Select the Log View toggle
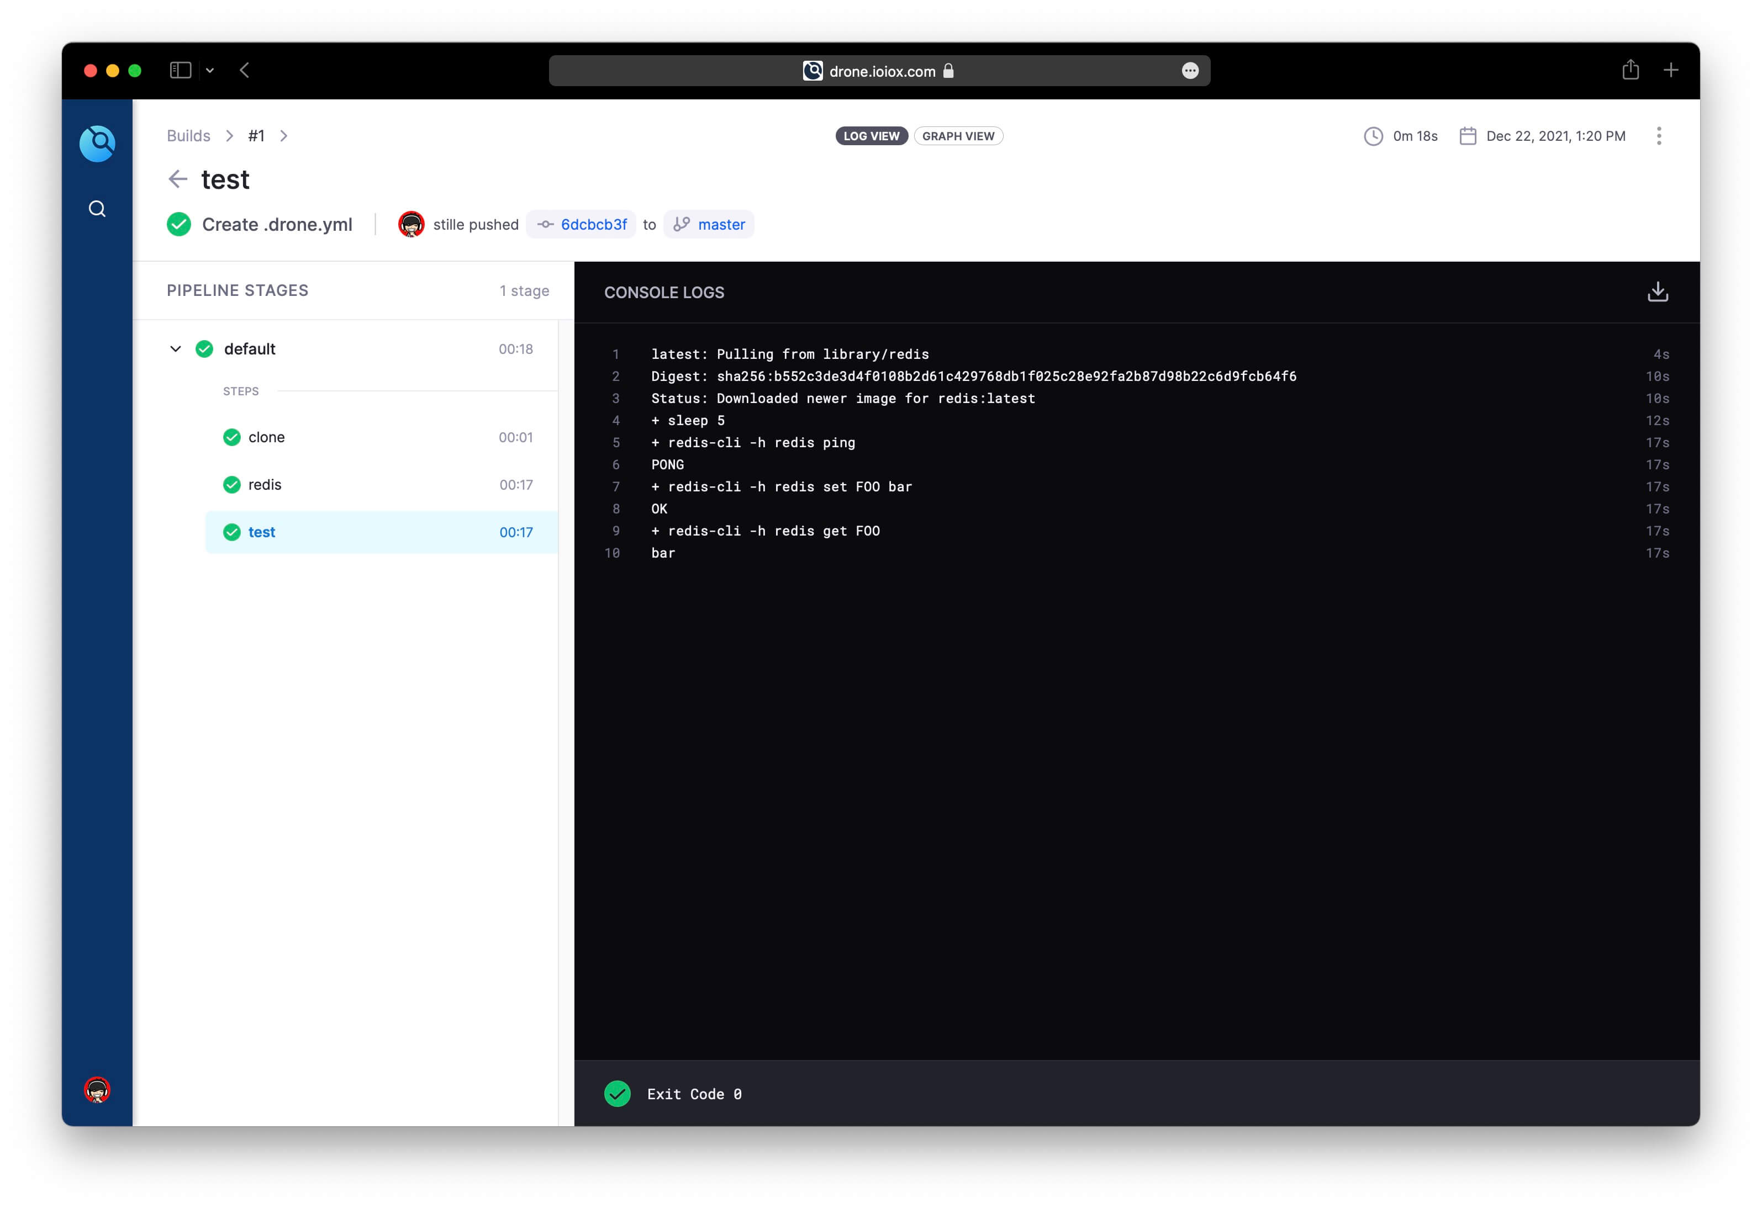 (871, 136)
